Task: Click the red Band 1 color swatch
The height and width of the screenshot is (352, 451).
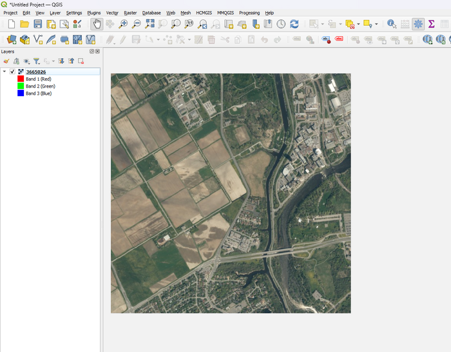Action: pos(21,79)
